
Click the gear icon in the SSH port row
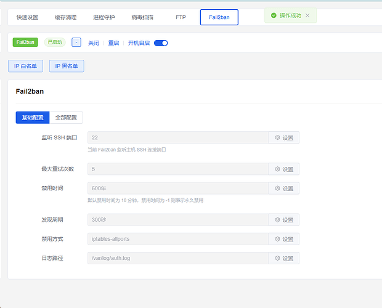point(277,137)
